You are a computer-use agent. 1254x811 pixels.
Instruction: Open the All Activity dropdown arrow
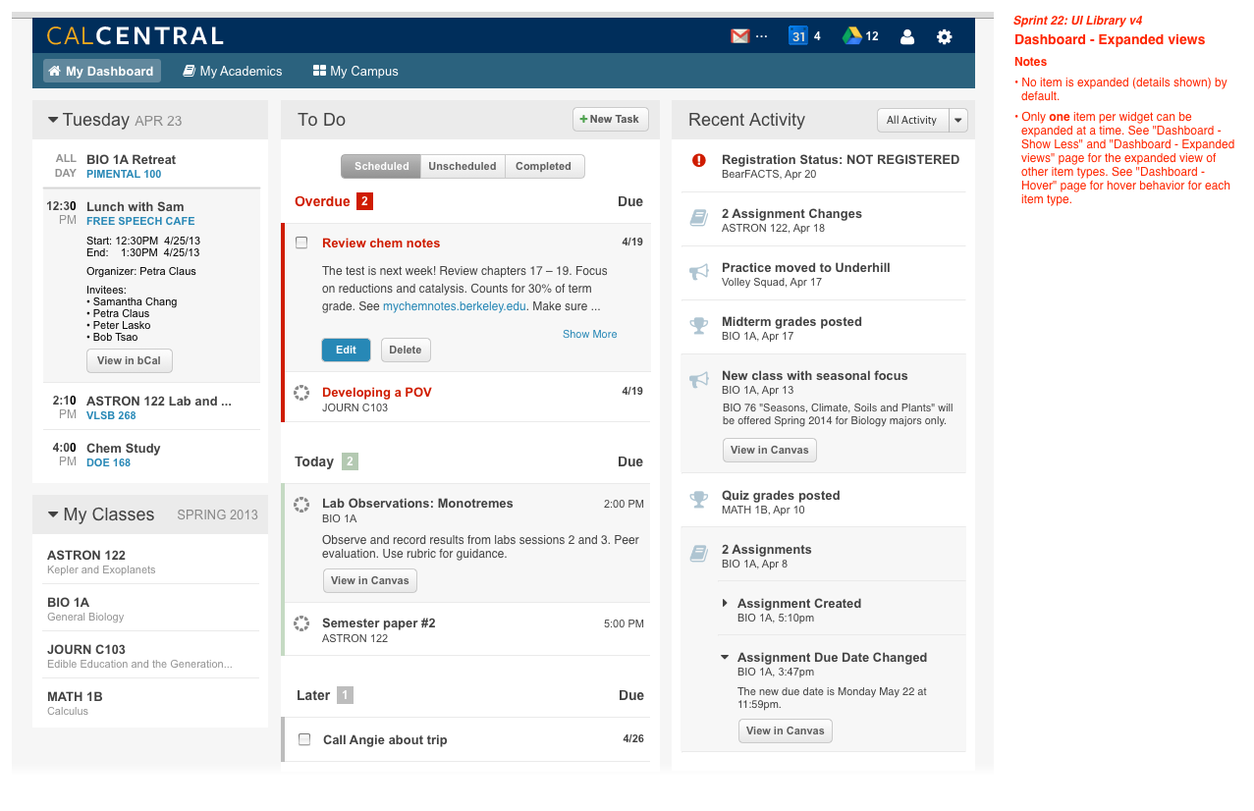958,120
